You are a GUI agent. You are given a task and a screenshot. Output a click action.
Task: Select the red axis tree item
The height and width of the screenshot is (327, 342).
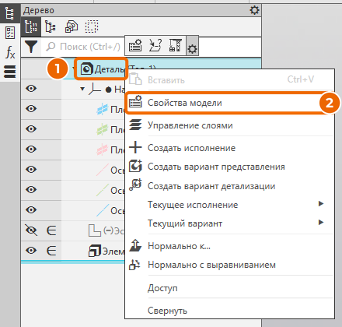tap(110, 170)
